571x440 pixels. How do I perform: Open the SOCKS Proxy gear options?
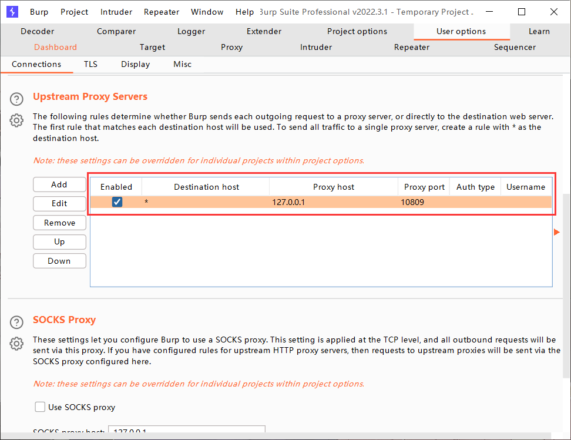(x=17, y=343)
